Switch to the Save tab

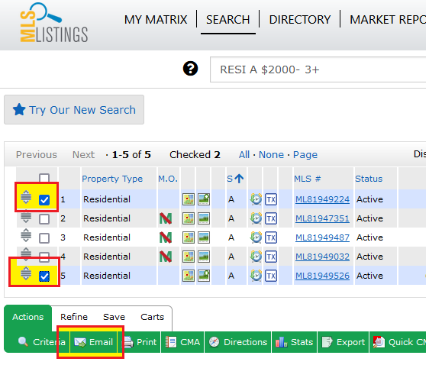[114, 317]
